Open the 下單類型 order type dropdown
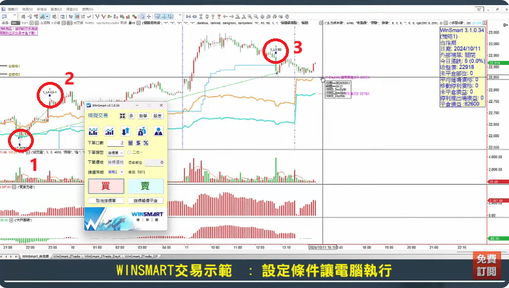The image size is (509, 288). click(x=116, y=152)
